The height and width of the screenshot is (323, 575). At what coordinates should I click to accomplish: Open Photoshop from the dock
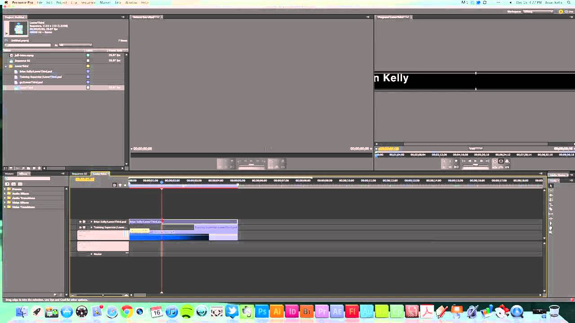tap(262, 311)
